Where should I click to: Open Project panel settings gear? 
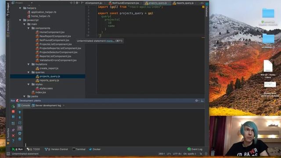[77, 3]
